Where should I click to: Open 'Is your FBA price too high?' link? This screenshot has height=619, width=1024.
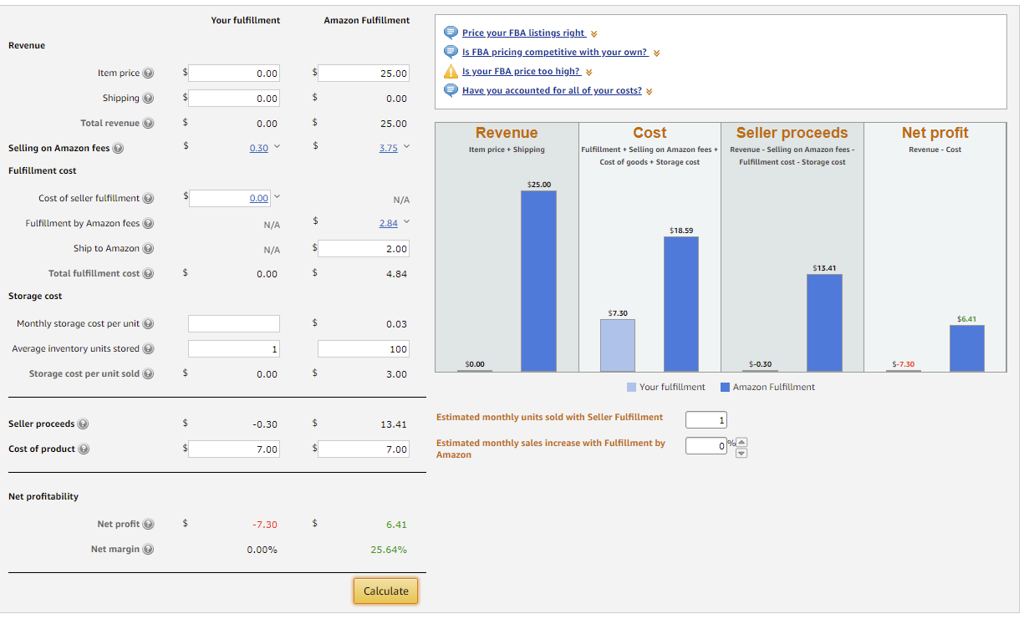(x=522, y=71)
